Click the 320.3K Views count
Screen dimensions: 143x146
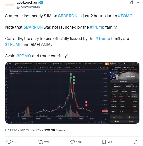point(55,130)
